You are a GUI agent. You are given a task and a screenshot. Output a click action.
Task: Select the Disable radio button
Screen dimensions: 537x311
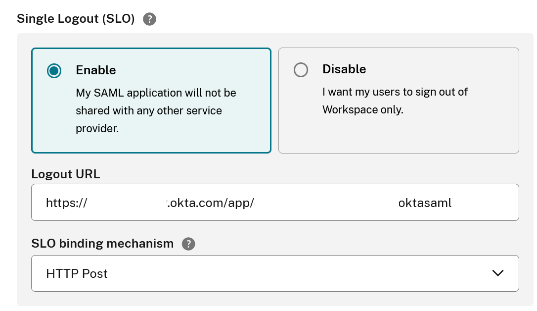tap(301, 70)
